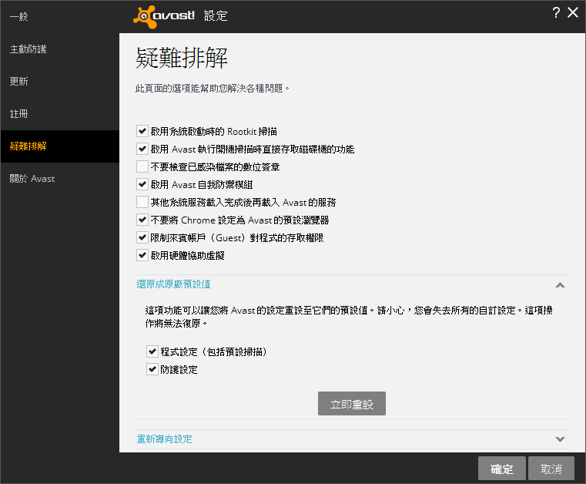The image size is (586, 484).
Task: Click the 立即重設 button
Action: click(x=352, y=404)
